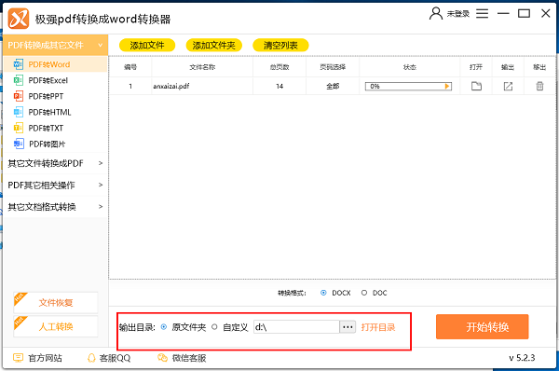Open folder icon for anxaizai.pdf
Image resolution: width=559 pixels, height=371 pixels.
[x=476, y=86]
